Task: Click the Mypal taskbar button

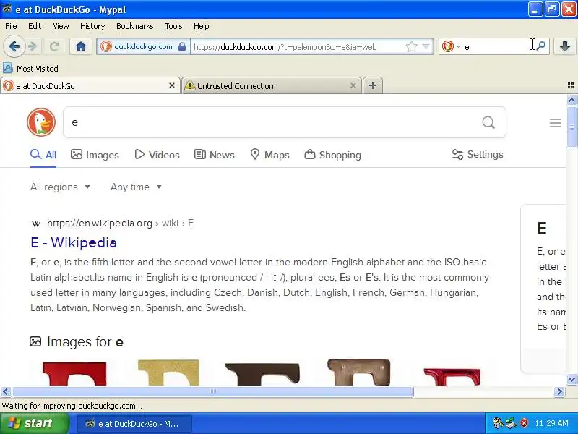Action: point(134,424)
